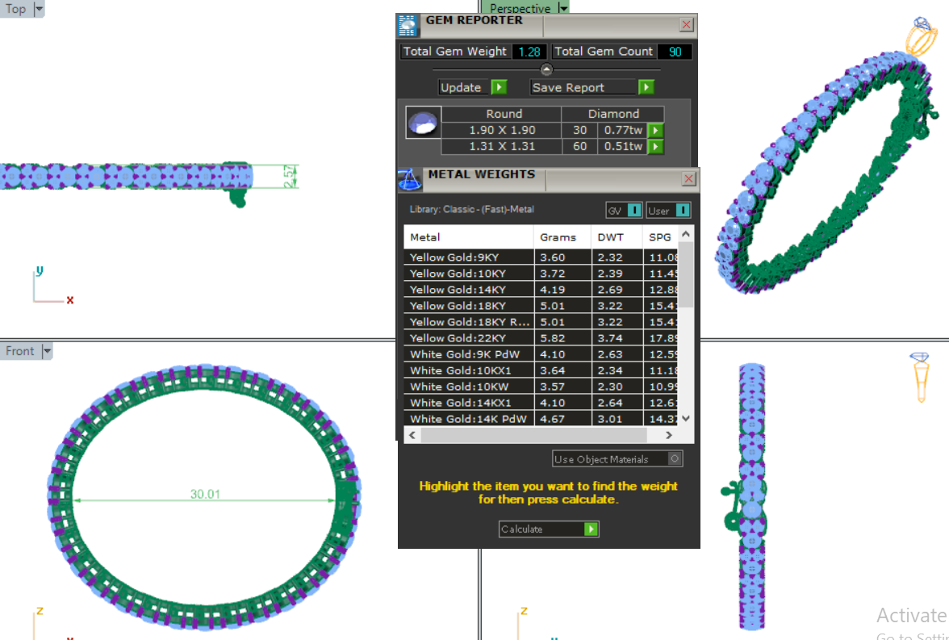Collapse the Gem Reporter section with the round arrow

click(546, 70)
